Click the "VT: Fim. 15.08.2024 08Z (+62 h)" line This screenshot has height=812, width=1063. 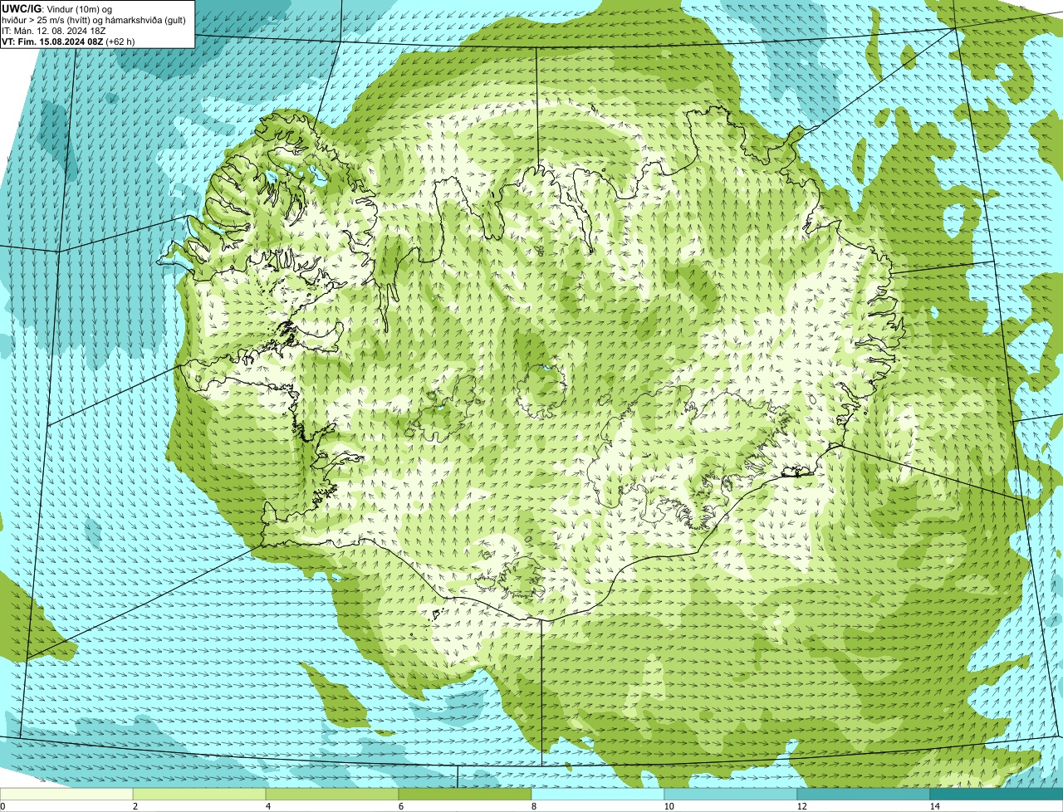point(68,41)
